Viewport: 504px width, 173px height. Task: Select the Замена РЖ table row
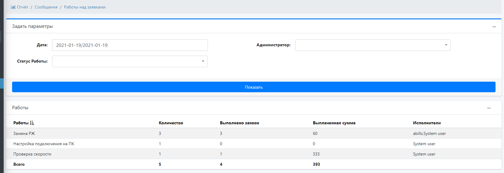tap(24, 133)
